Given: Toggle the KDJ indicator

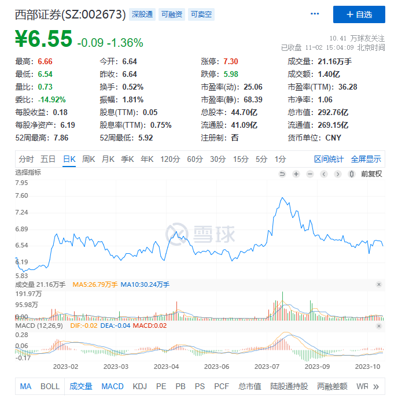Looking at the screenshot, I should [x=139, y=386].
